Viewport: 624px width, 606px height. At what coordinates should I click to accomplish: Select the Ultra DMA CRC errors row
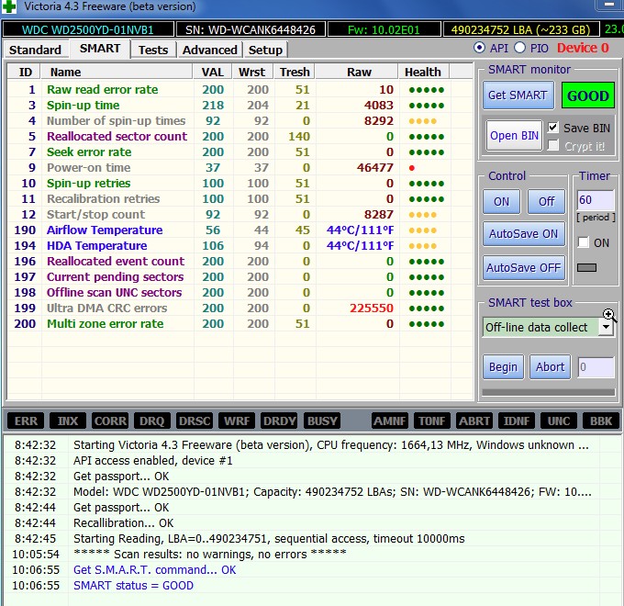pyautogui.click(x=106, y=308)
